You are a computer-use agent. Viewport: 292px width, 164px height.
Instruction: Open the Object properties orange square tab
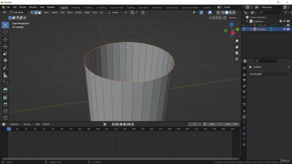[x=244, y=111]
